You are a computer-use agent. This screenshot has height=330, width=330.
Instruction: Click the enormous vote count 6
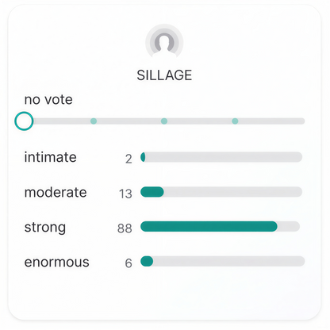click(129, 263)
